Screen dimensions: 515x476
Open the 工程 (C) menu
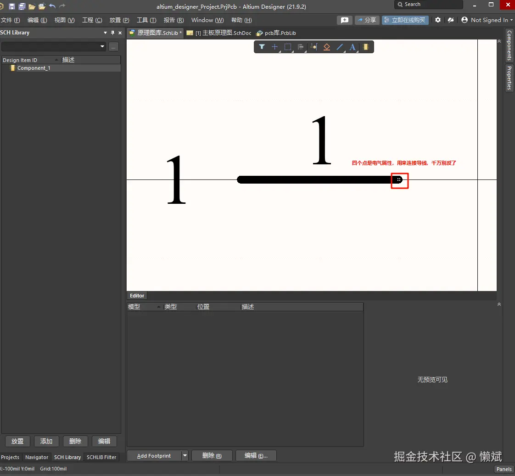(92, 20)
